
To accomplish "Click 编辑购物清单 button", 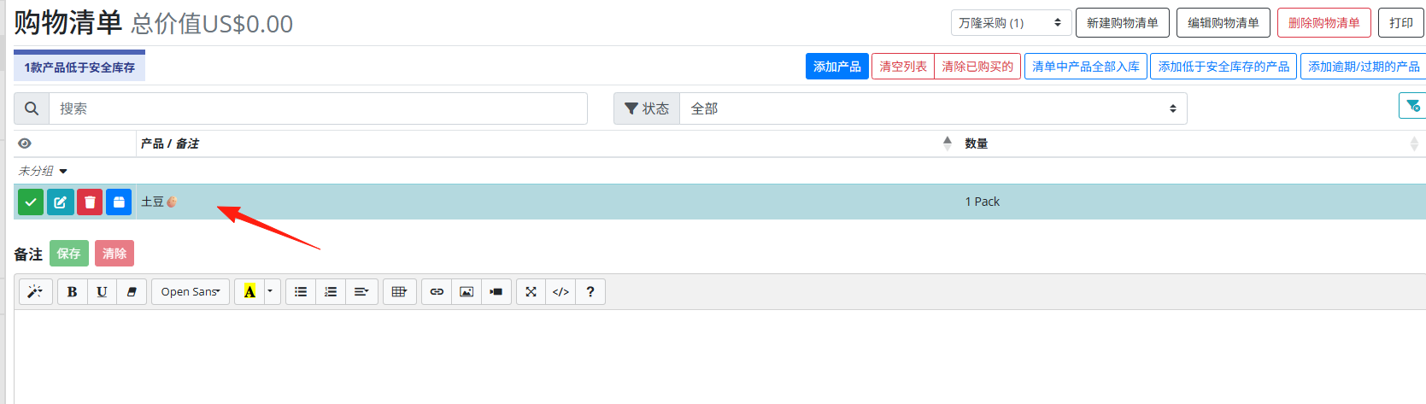I will pyautogui.click(x=1224, y=23).
